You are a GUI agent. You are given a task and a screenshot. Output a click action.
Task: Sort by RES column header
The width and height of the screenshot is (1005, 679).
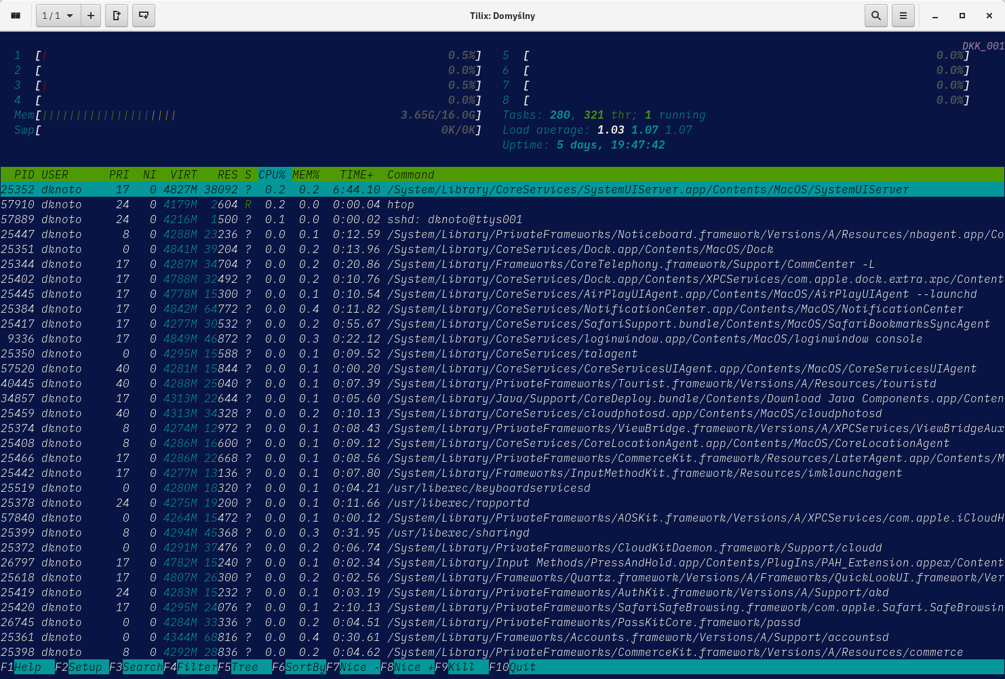coord(228,174)
